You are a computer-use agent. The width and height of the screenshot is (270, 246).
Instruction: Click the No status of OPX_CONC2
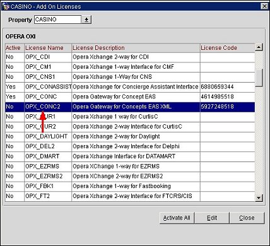[9, 107]
